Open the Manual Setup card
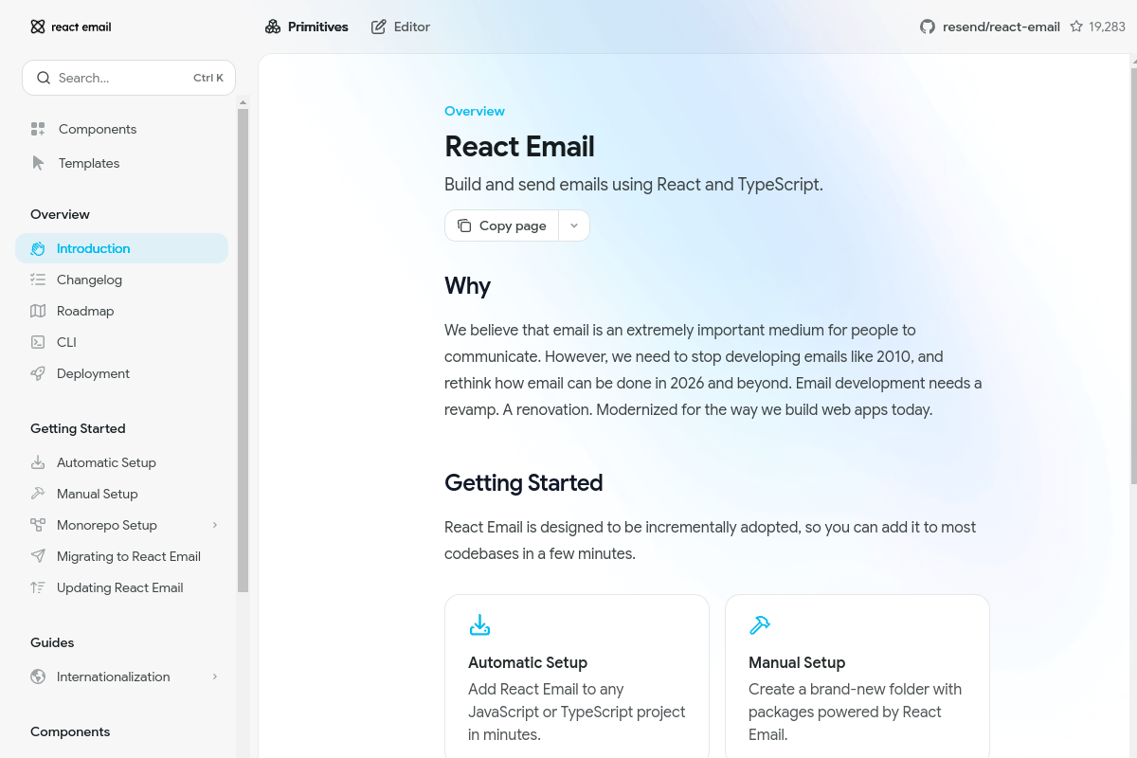This screenshot has width=1137, height=758. pos(857,677)
